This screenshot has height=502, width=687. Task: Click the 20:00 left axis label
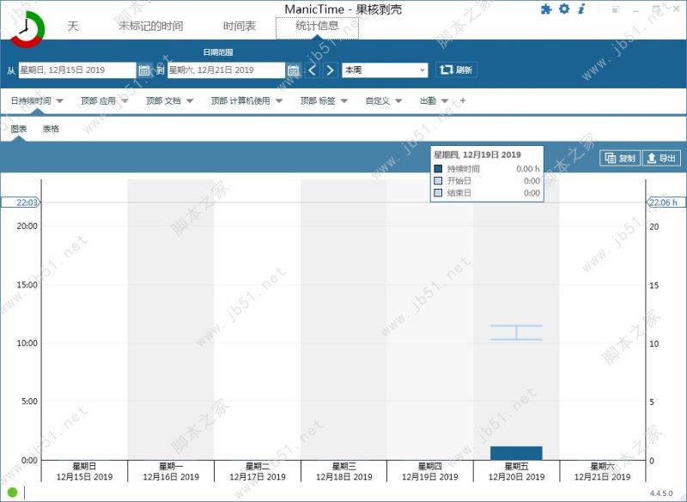(x=27, y=227)
